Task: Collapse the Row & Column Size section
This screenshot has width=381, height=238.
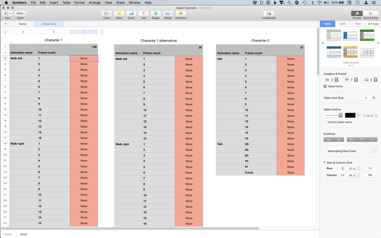Action: coord(324,162)
